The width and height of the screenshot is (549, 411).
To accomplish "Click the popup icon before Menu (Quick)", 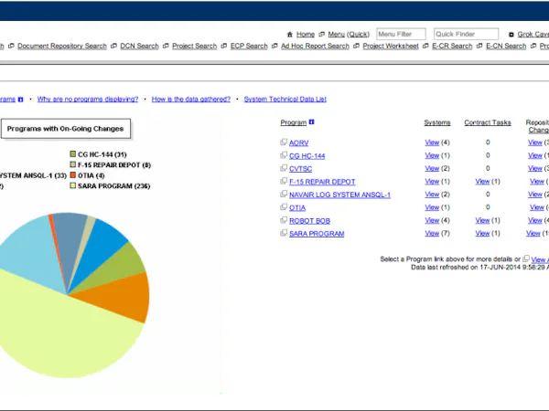I will [322, 34].
